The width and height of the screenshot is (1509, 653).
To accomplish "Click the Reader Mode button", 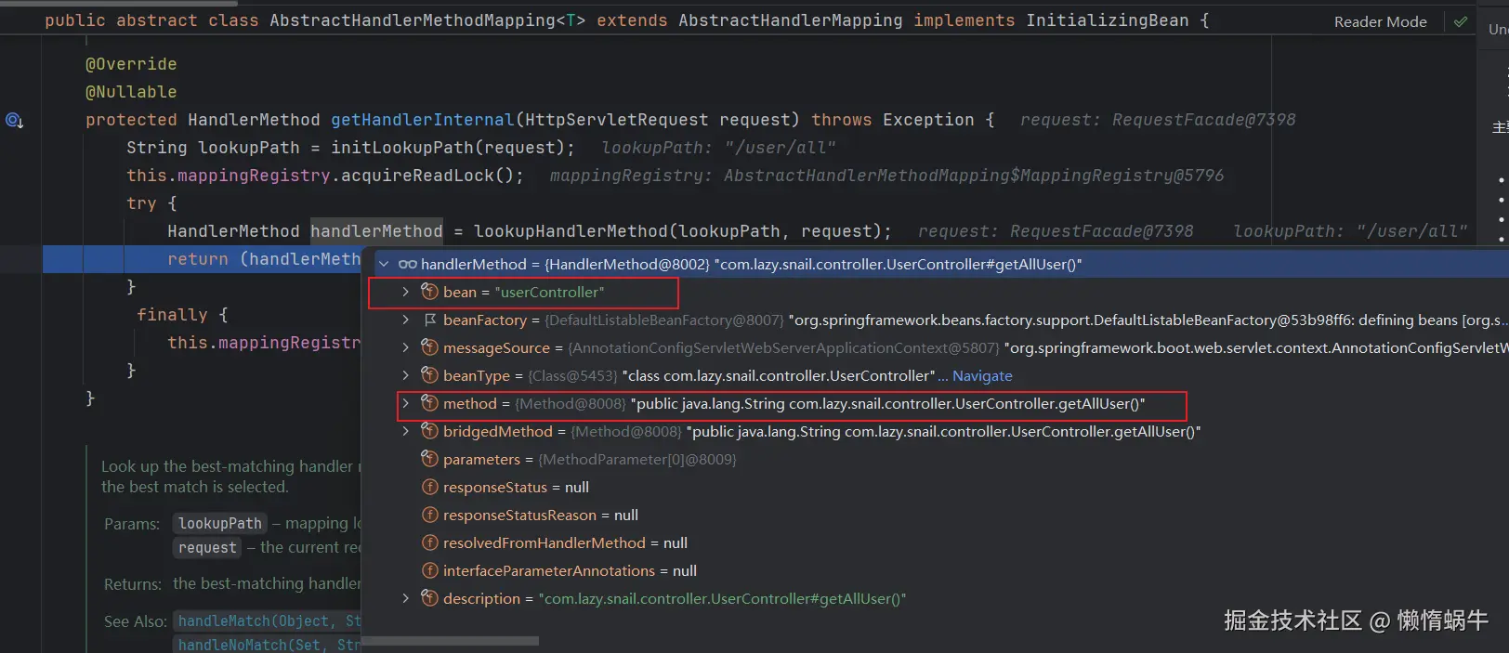I will (x=1380, y=21).
